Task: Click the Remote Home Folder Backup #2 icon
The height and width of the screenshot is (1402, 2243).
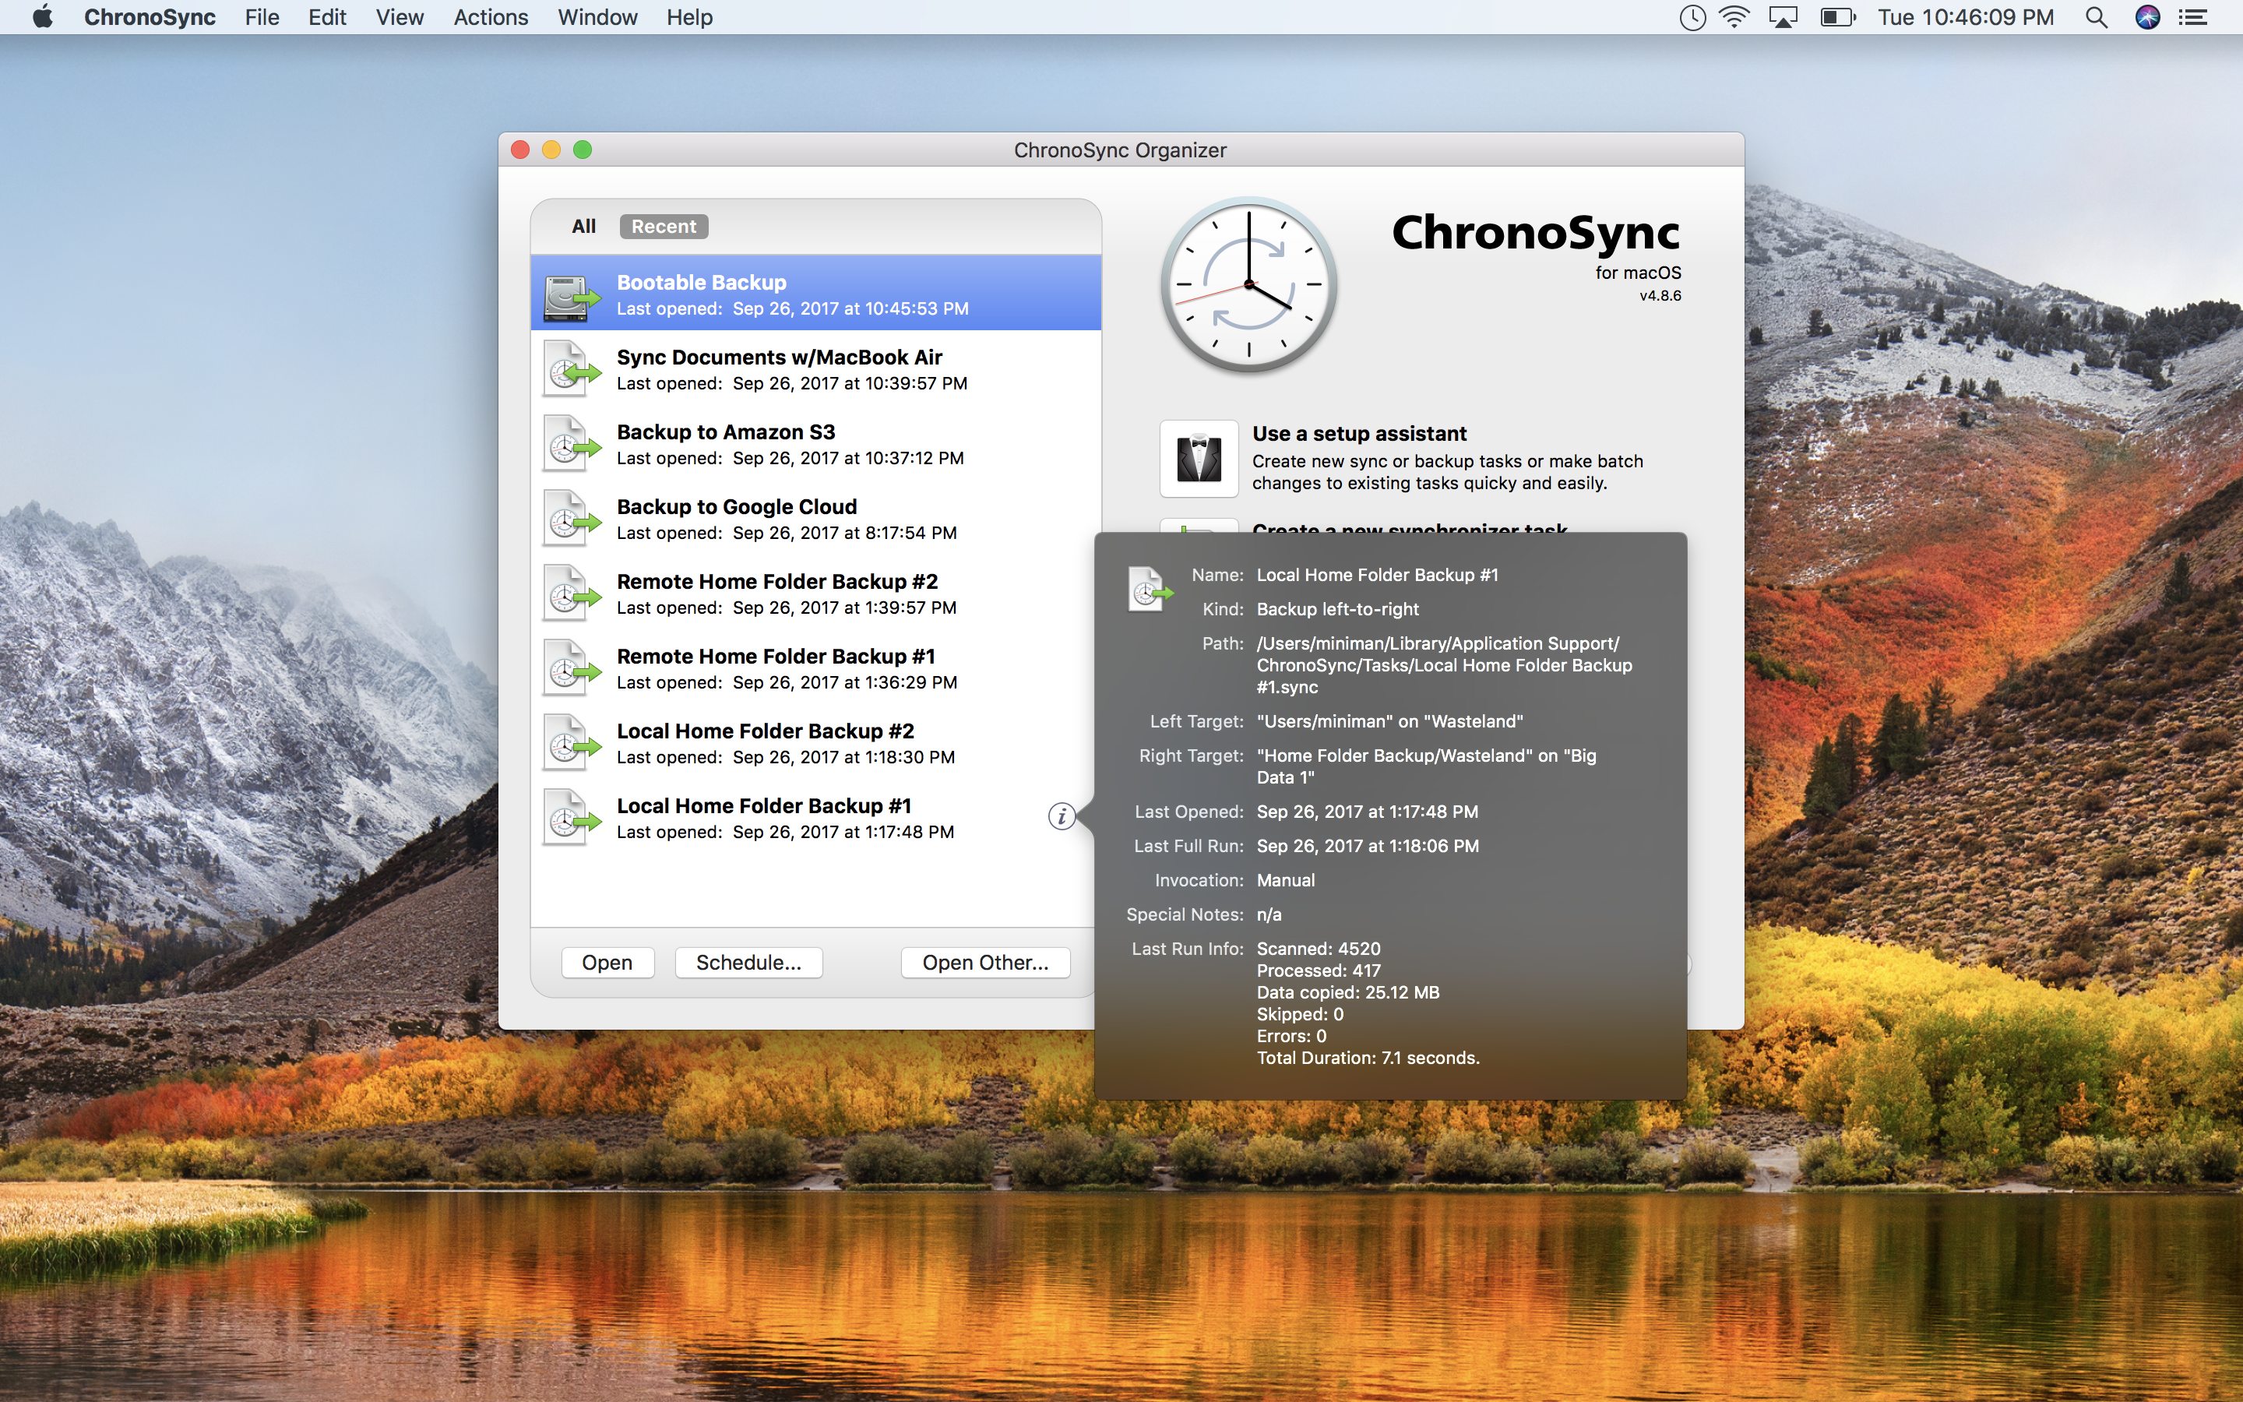Action: (x=571, y=594)
